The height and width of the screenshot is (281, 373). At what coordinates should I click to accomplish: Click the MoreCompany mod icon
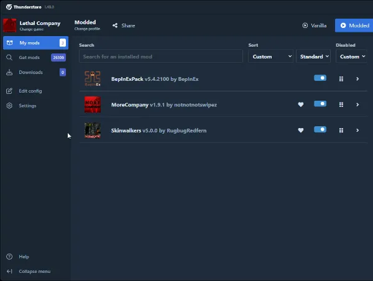tap(93, 104)
